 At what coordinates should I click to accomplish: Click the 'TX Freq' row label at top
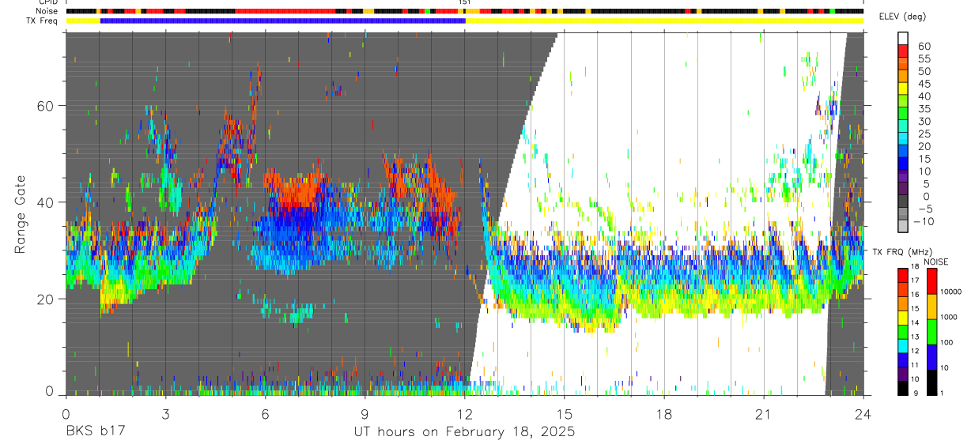[43, 21]
